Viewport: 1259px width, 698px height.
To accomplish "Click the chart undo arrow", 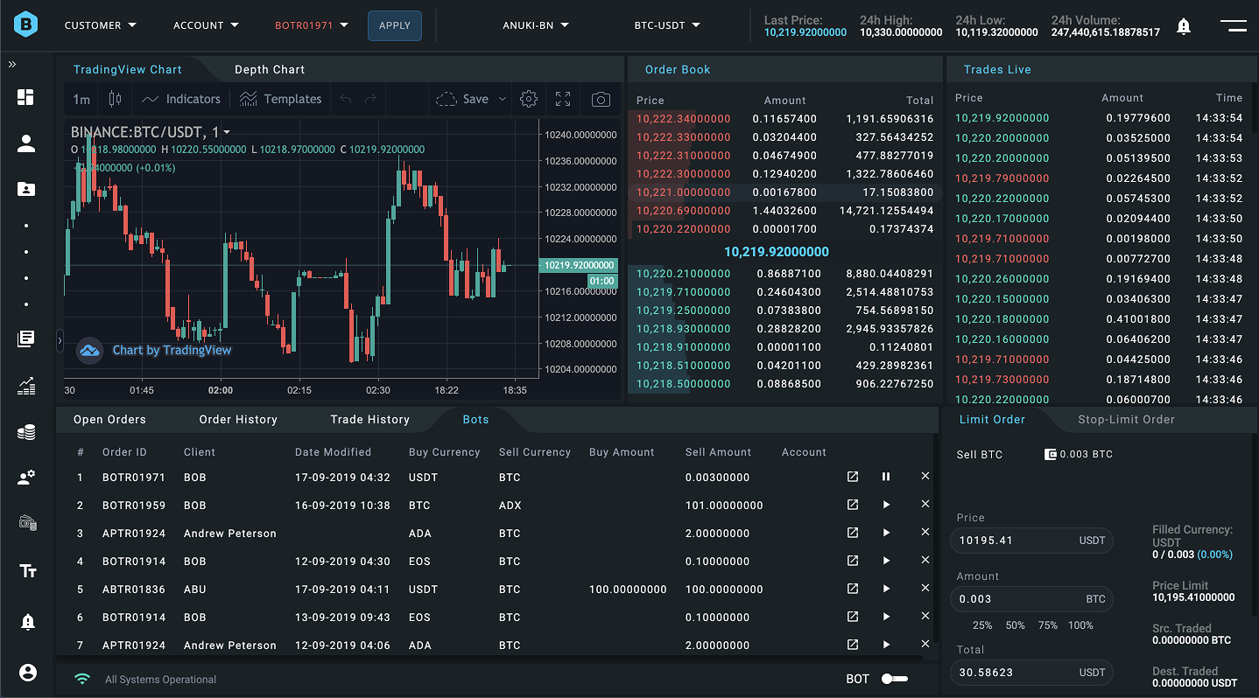I will coord(346,99).
